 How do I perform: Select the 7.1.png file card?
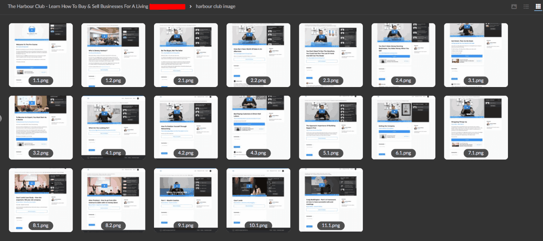tap(476, 127)
